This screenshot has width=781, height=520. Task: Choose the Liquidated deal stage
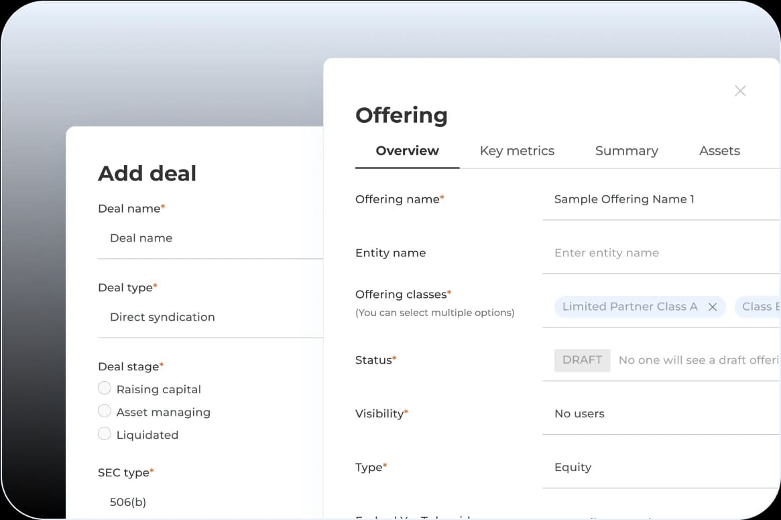[x=105, y=434]
